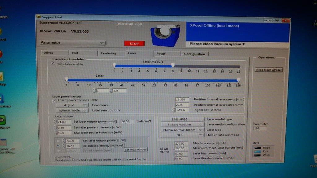Click the Set new values button
317x178 pixels.
[x=136, y=150]
